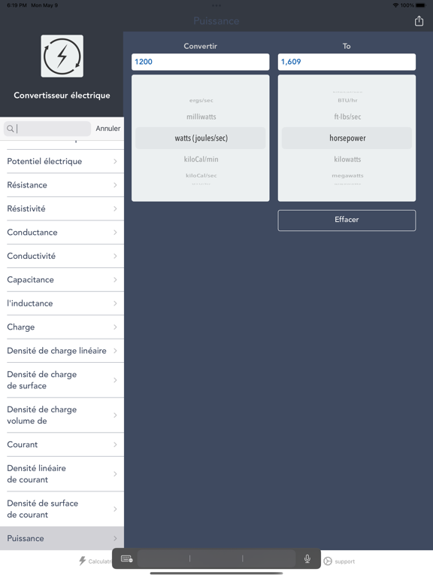Tap the microphone dictation icon
The height and width of the screenshot is (578, 433).
click(307, 559)
